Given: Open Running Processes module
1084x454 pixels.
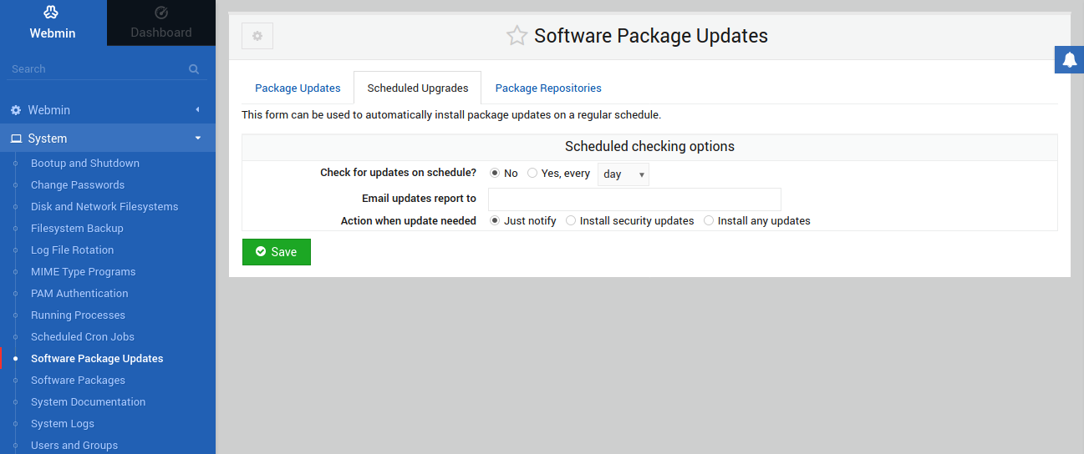Looking at the screenshot, I should [x=78, y=315].
